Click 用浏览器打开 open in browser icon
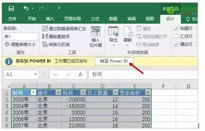 pyautogui.click(x=139, y=37)
